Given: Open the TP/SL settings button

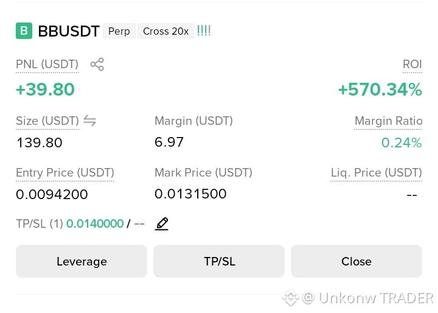Looking at the screenshot, I should tap(219, 261).
